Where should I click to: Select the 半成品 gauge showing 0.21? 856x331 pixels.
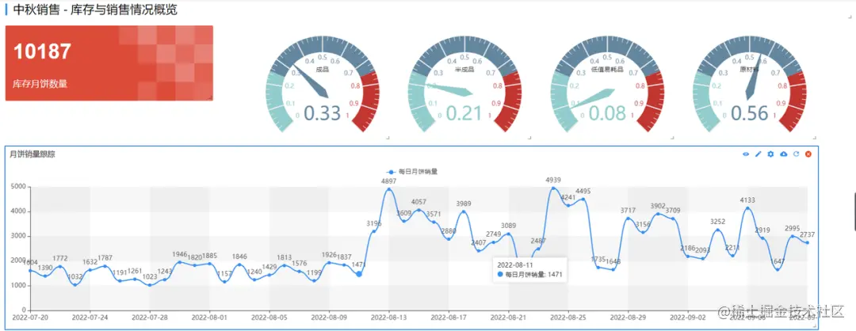tap(464, 85)
